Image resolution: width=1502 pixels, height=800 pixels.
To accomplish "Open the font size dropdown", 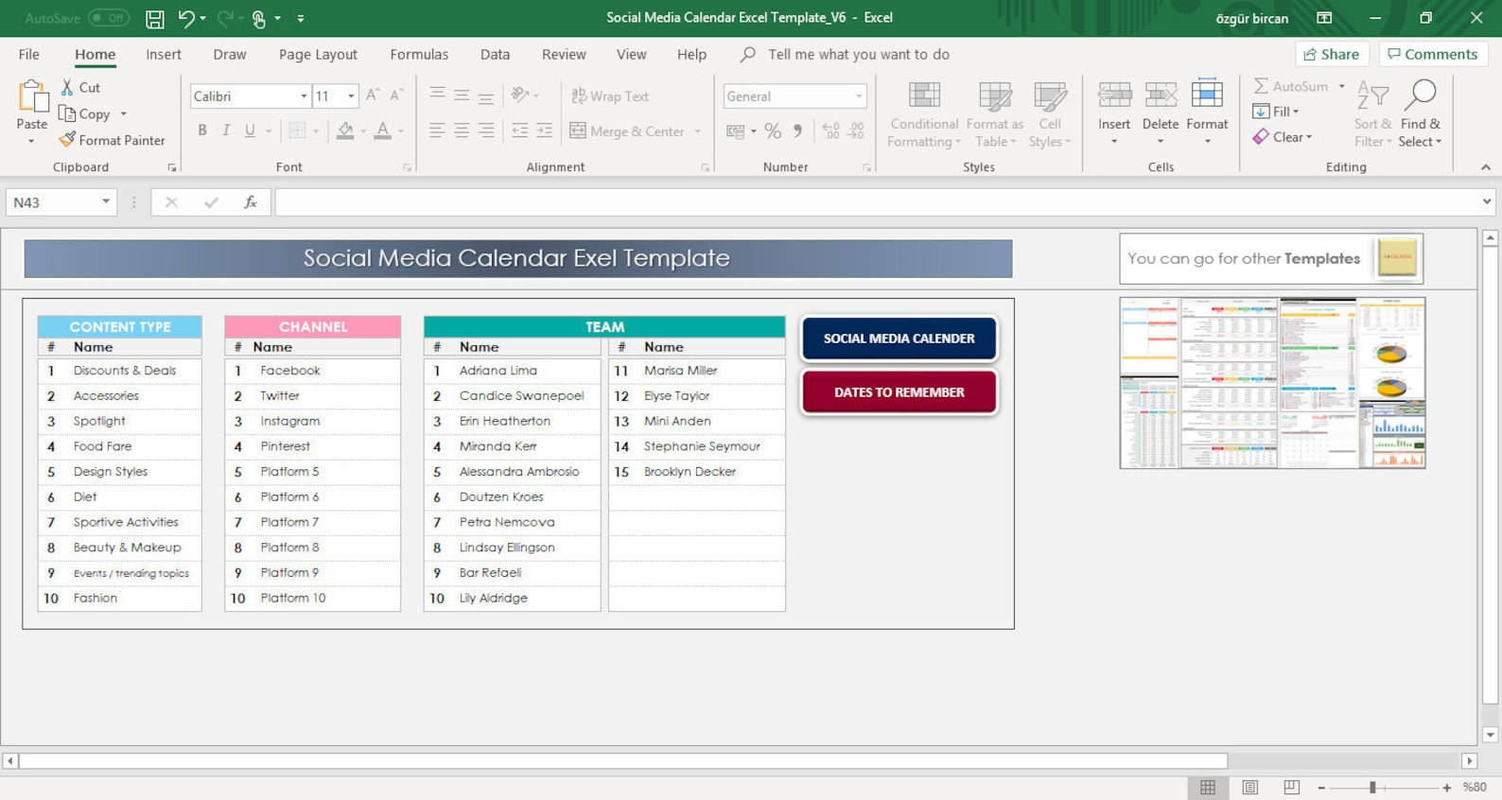I will tap(351, 96).
